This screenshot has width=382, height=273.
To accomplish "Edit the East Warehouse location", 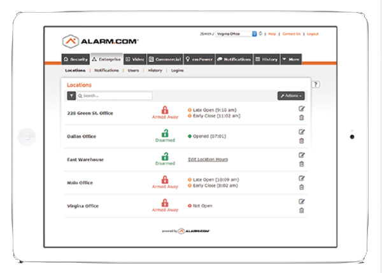I will pyautogui.click(x=302, y=155).
